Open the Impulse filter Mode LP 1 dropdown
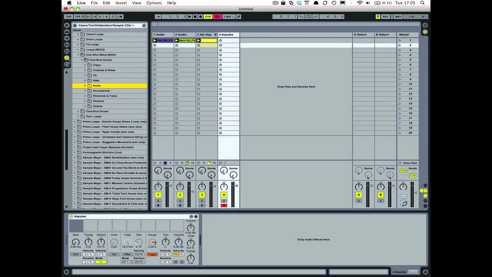492x277 pixels. (x=127, y=262)
